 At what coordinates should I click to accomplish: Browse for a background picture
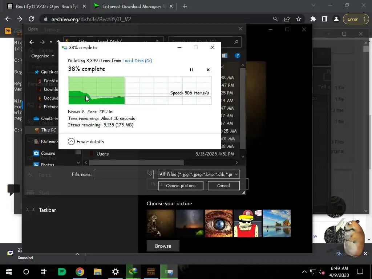tap(163, 246)
